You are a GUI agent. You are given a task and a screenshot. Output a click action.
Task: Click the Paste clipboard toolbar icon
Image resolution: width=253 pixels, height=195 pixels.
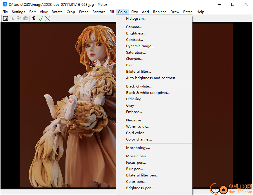26,18
